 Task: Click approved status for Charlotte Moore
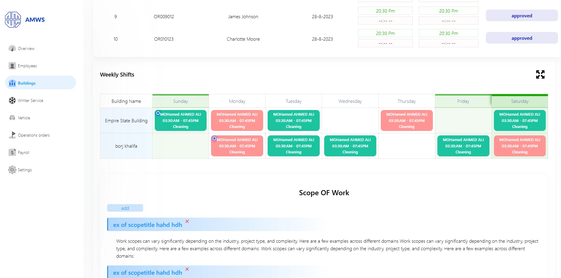[521, 38]
